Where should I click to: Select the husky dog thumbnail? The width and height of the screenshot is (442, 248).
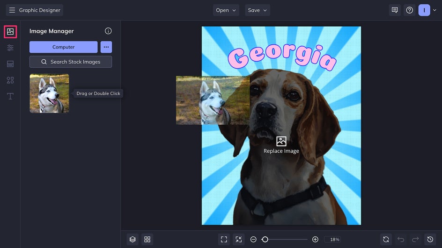coord(49,93)
